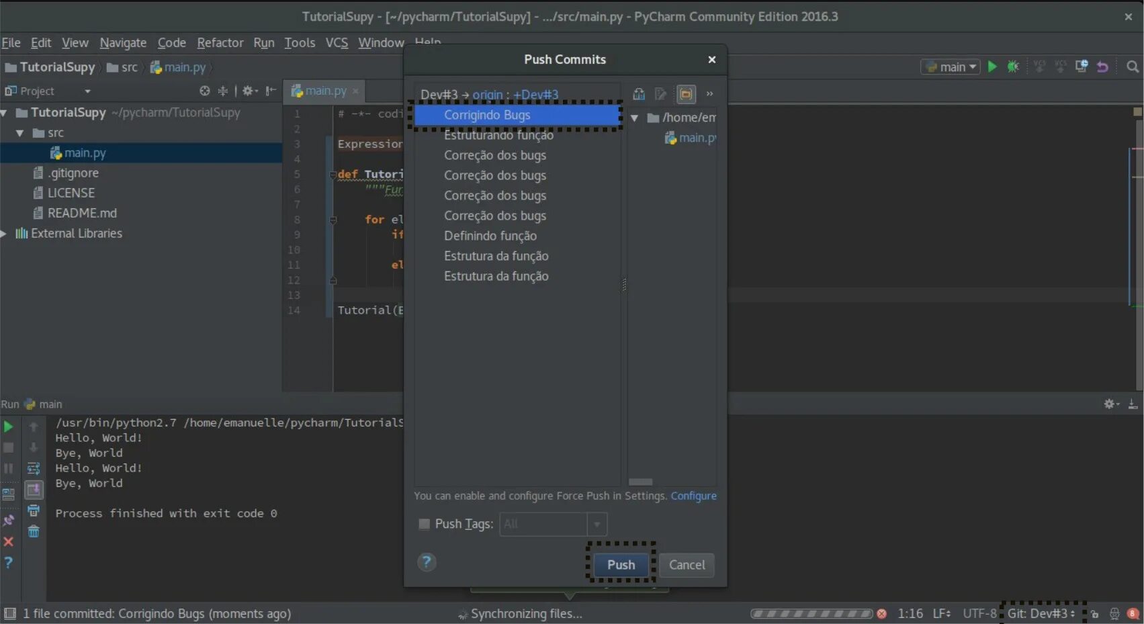Click Cancel in Push Commits dialog
Screen dimensions: 1144x624
(687, 565)
